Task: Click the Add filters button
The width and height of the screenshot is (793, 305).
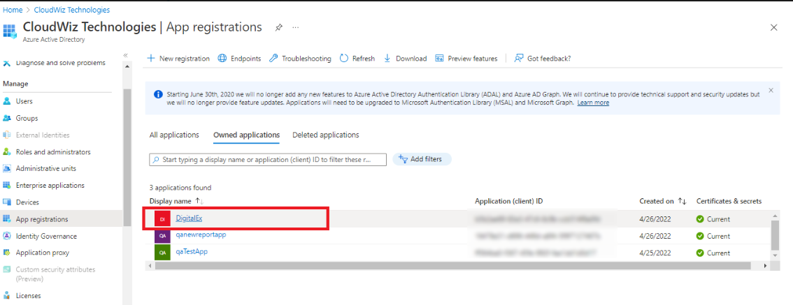Action: click(x=422, y=159)
